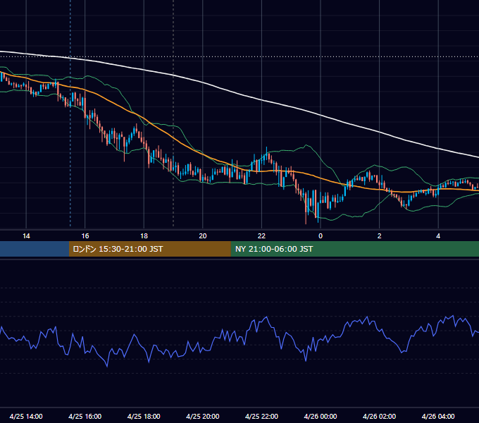Click the 4 hour axis label
This screenshot has width=479, height=423.
pos(438,236)
